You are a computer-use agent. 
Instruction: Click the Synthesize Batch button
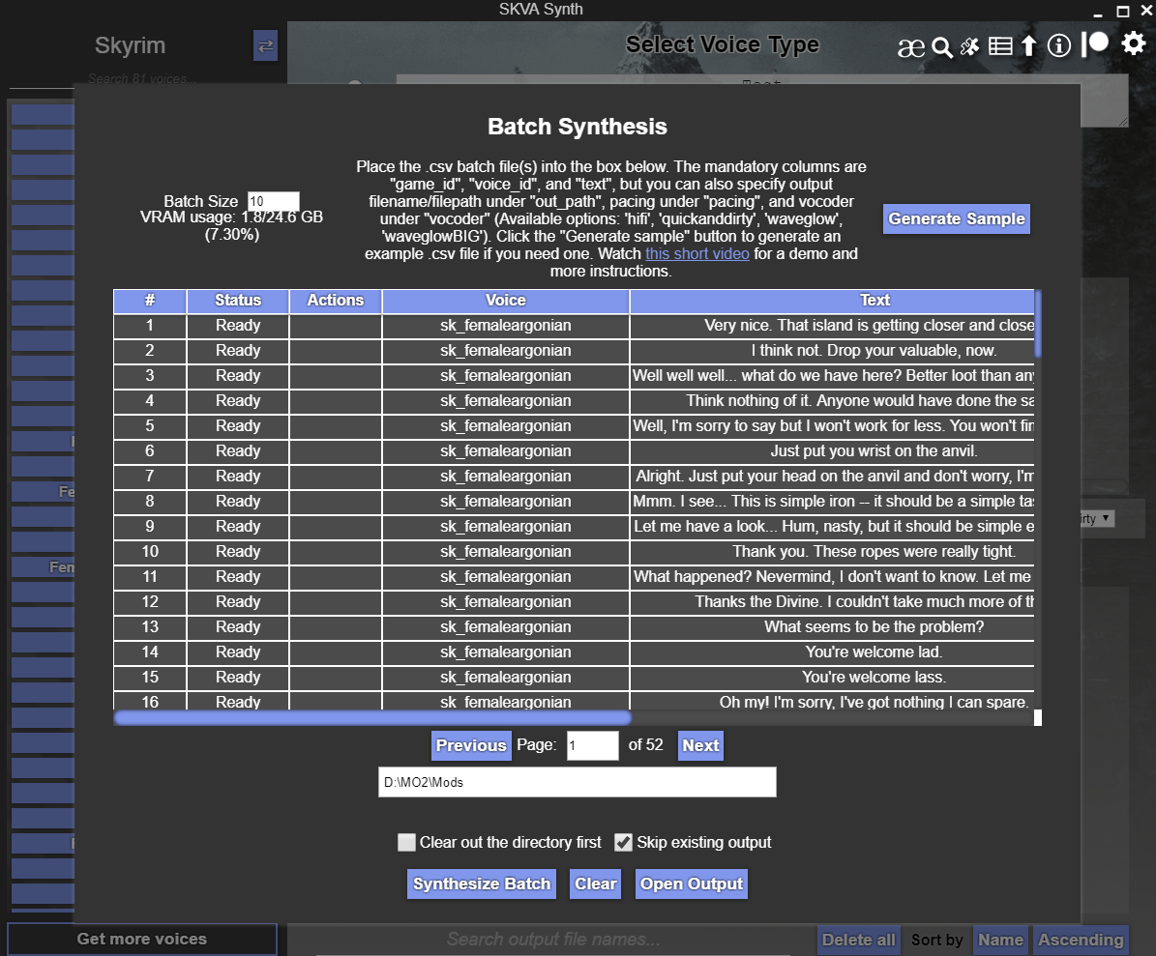pos(482,884)
